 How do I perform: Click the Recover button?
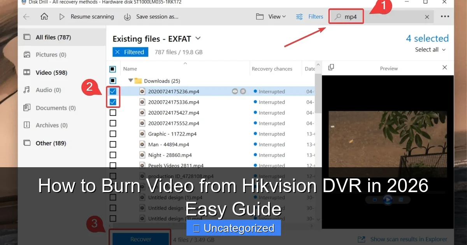click(140, 239)
